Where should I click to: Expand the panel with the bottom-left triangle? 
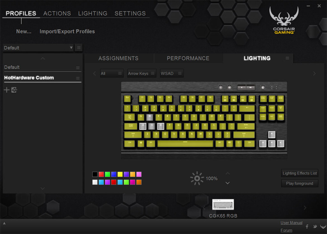(x=4, y=223)
